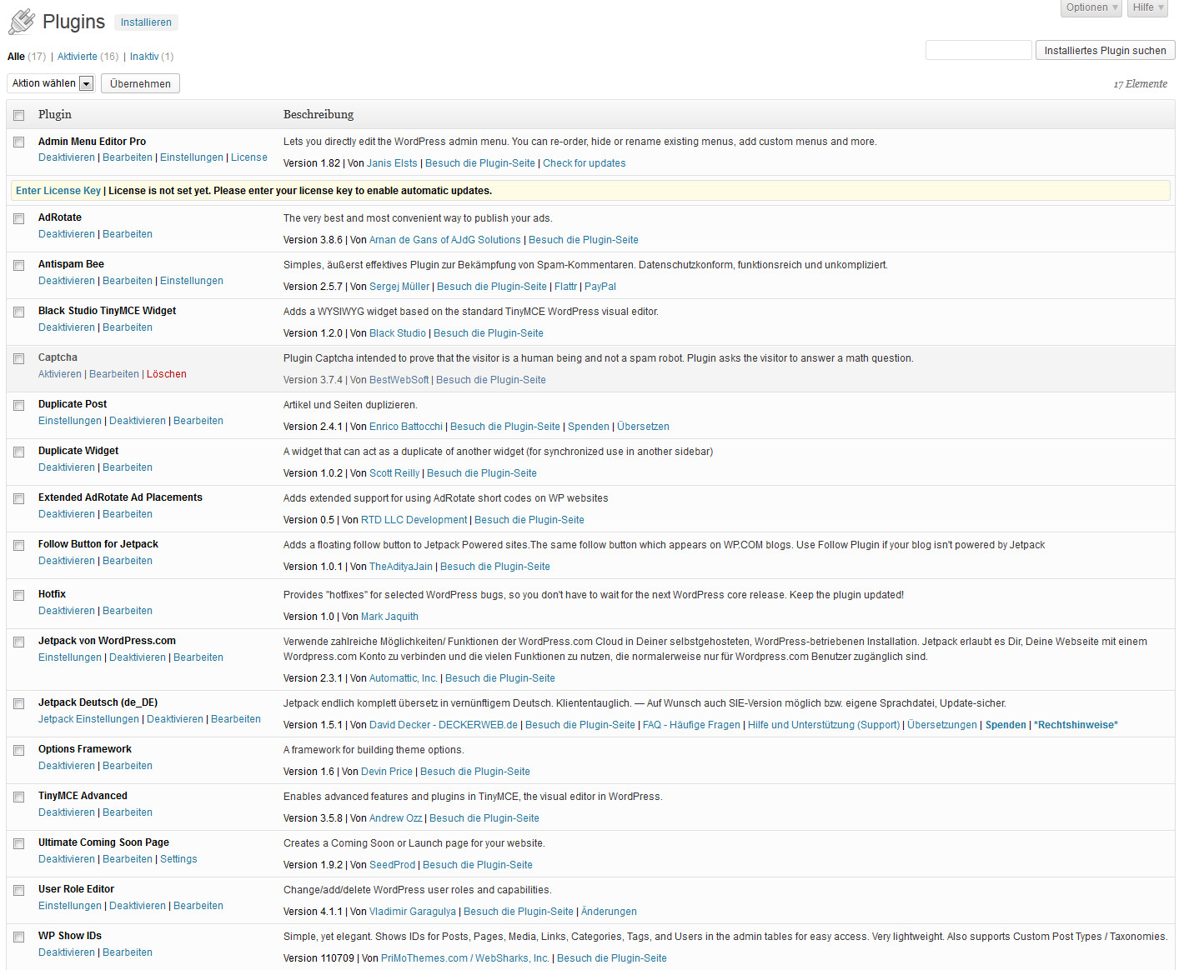This screenshot has height=970, width=1179.
Task: Open Einstellungen for Antispam Bee
Action: [192, 281]
